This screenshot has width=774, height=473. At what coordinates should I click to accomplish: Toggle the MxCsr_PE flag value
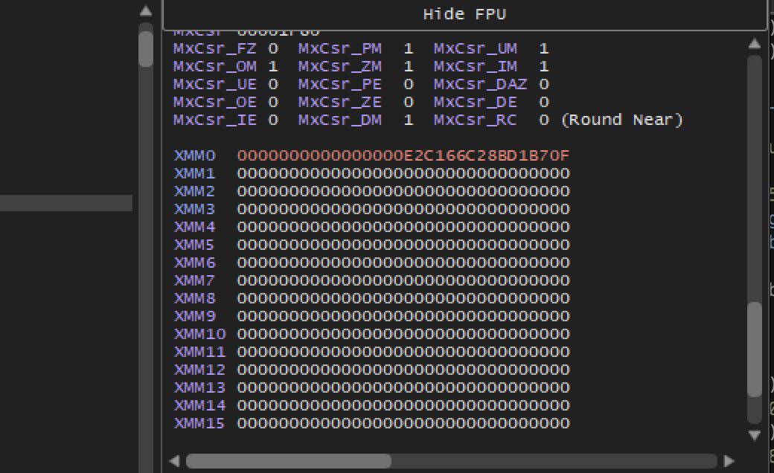409,84
